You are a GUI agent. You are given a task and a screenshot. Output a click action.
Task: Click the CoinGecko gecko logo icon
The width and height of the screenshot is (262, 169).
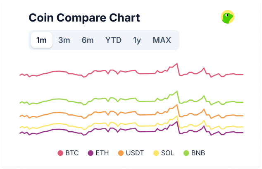point(227,17)
